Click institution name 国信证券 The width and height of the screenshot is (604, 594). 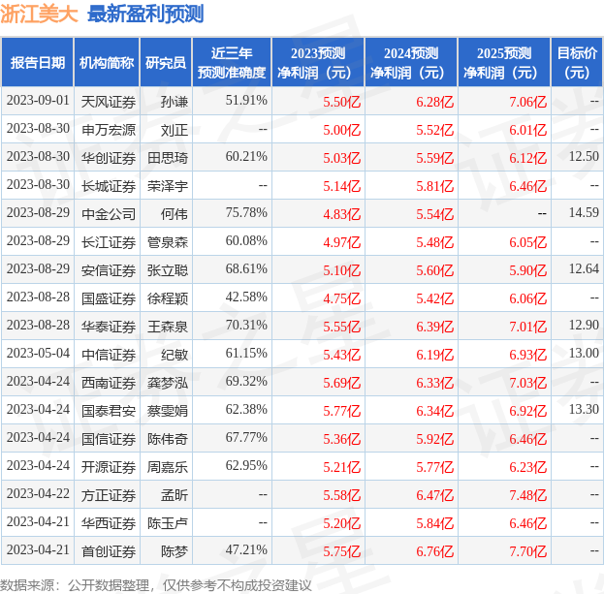[x=109, y=439]
